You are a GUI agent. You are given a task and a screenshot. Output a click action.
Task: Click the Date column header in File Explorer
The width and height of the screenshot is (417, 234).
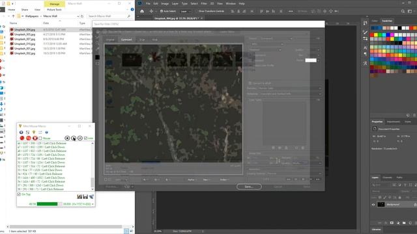[x=46, y=23]
